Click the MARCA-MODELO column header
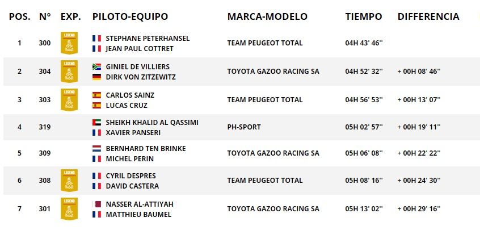The image size is (480, 230). 267,17
